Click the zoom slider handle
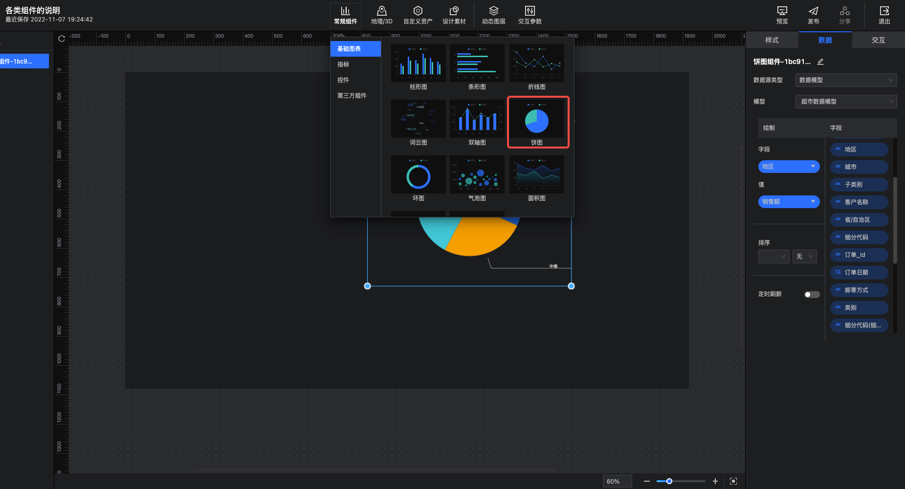This screenshot has height=489, width=905. (669, 481)
